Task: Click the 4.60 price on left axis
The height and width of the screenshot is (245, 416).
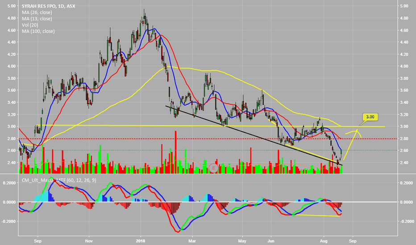Action: tap(12, 30)
